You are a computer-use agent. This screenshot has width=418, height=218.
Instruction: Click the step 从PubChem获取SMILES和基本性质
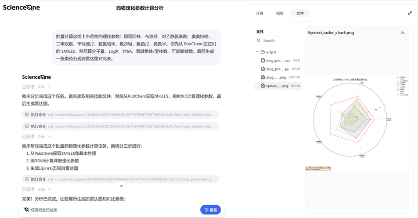63,153
